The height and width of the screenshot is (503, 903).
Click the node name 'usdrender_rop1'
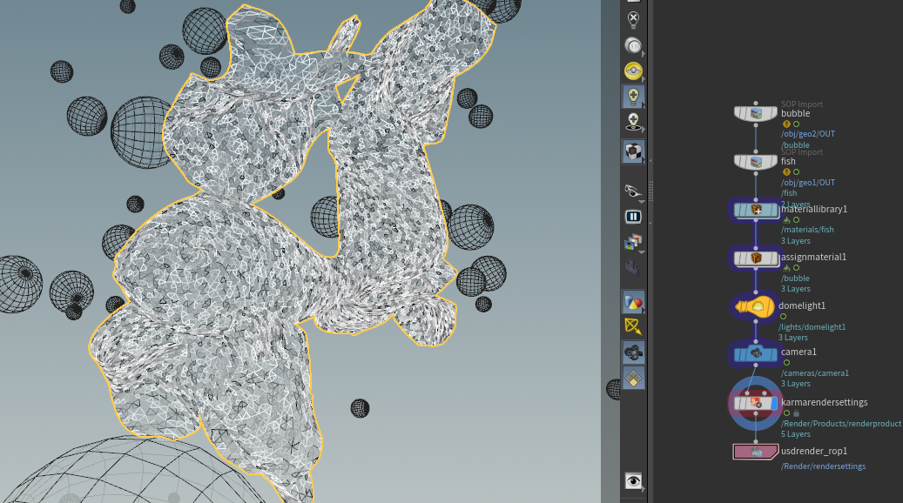coord(813,451)
